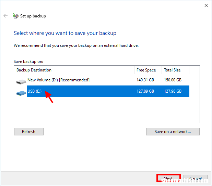Sort by Total Size column header
Screen dimensions: 212x186
point(175,70)
